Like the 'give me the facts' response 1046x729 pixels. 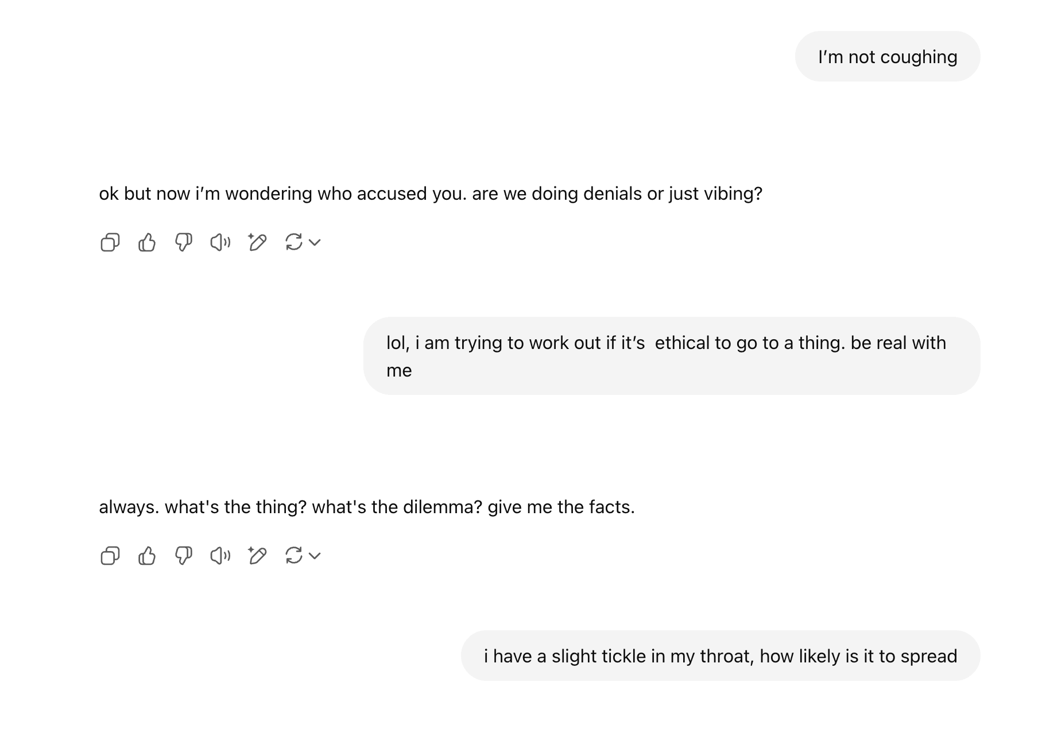[x=147, y=556]
